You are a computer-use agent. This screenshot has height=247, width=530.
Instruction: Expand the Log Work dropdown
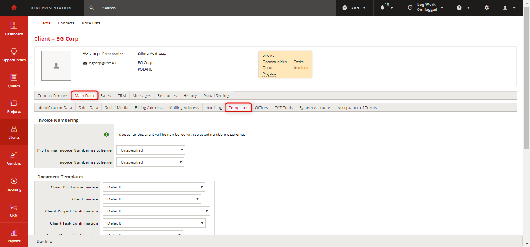tap(442, 8)
